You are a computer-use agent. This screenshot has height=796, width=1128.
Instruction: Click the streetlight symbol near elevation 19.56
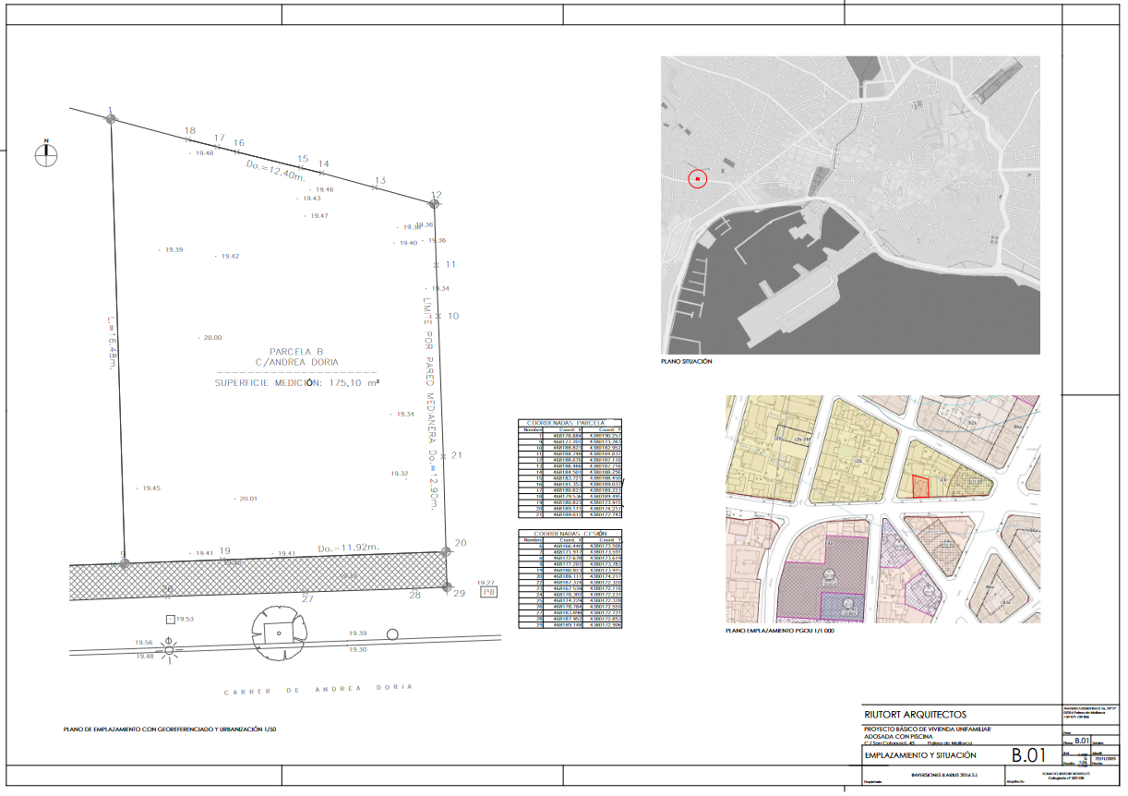168,646
